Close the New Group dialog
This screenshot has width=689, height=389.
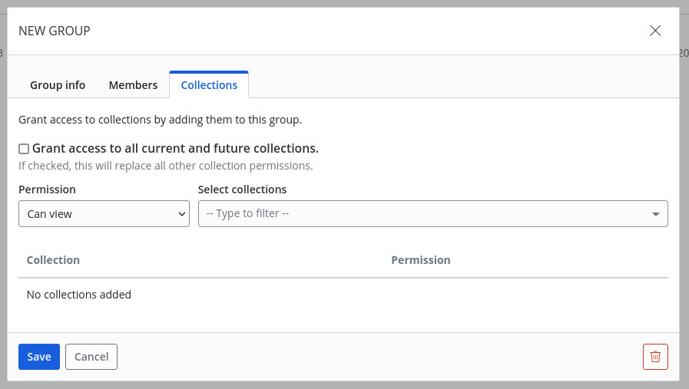tap(655, 31)
